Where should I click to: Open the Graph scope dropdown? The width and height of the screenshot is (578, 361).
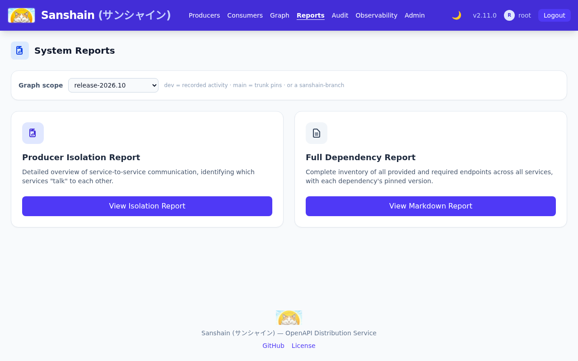[x=113, y=85]
